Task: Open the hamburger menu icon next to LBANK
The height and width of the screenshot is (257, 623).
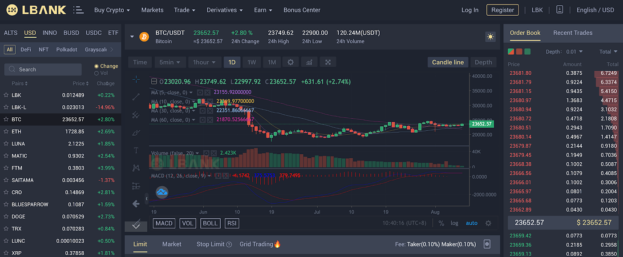Action: point(78,10)
